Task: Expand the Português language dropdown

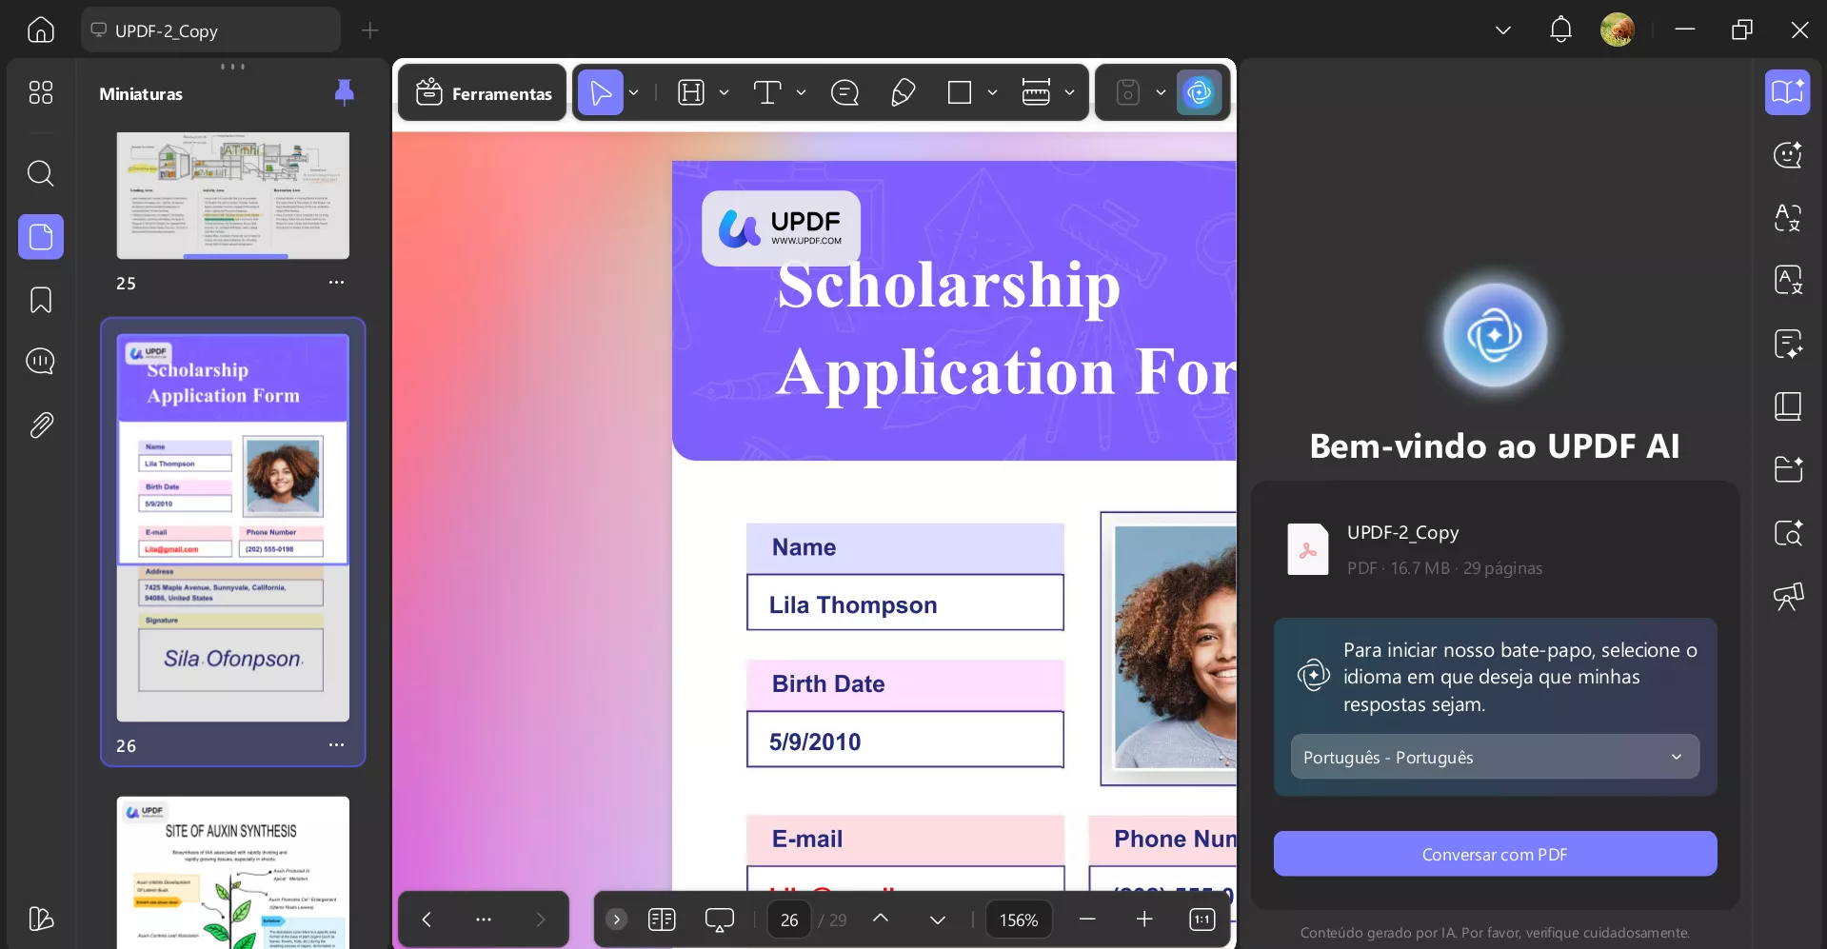Action: 1495,757
